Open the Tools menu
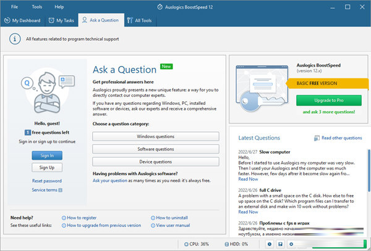The height and width of the screenshot is (251, 371). click(x=37, y=7)
